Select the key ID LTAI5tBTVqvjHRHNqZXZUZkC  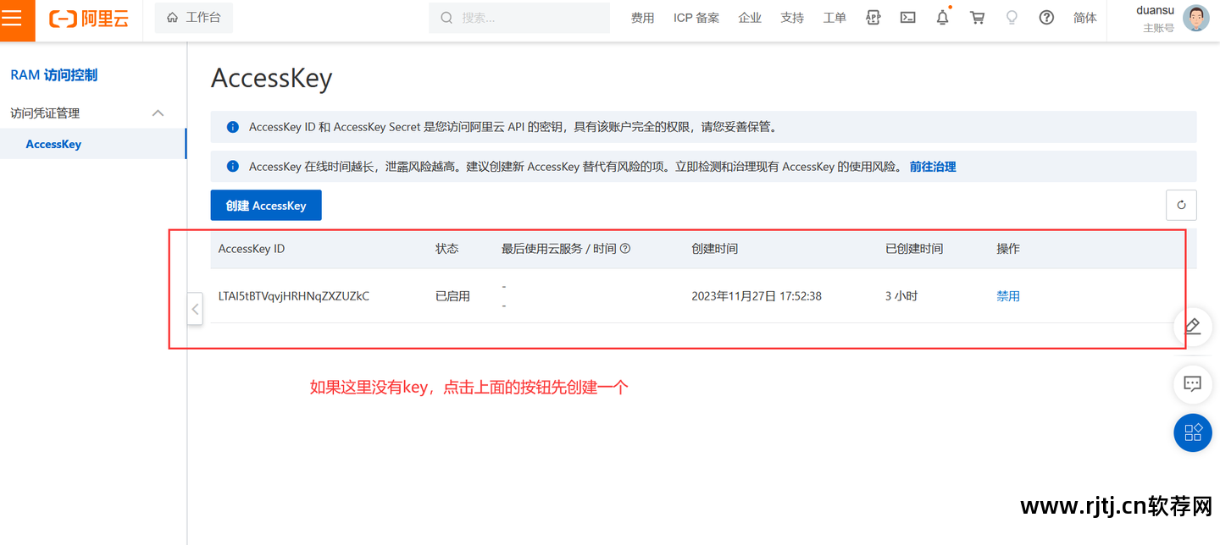pyautogui.click(x=293, y=296)
